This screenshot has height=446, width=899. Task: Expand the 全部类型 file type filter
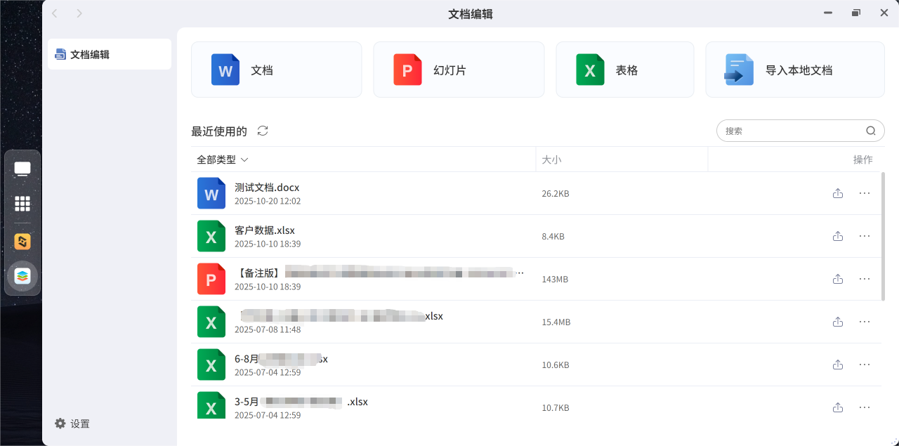click(x=222, y=159)
